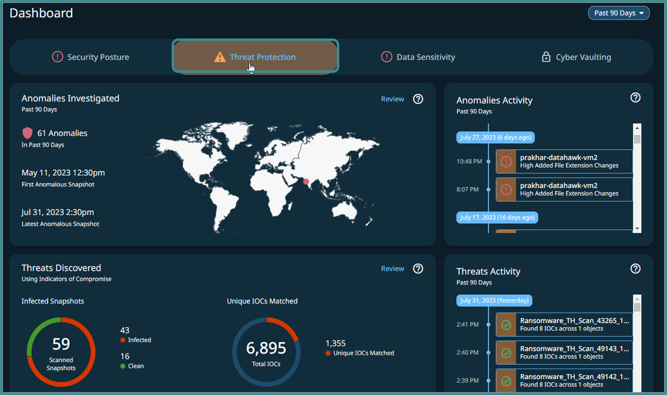Click scroll up arrow in Anomalies Activity list

point(637,128)
